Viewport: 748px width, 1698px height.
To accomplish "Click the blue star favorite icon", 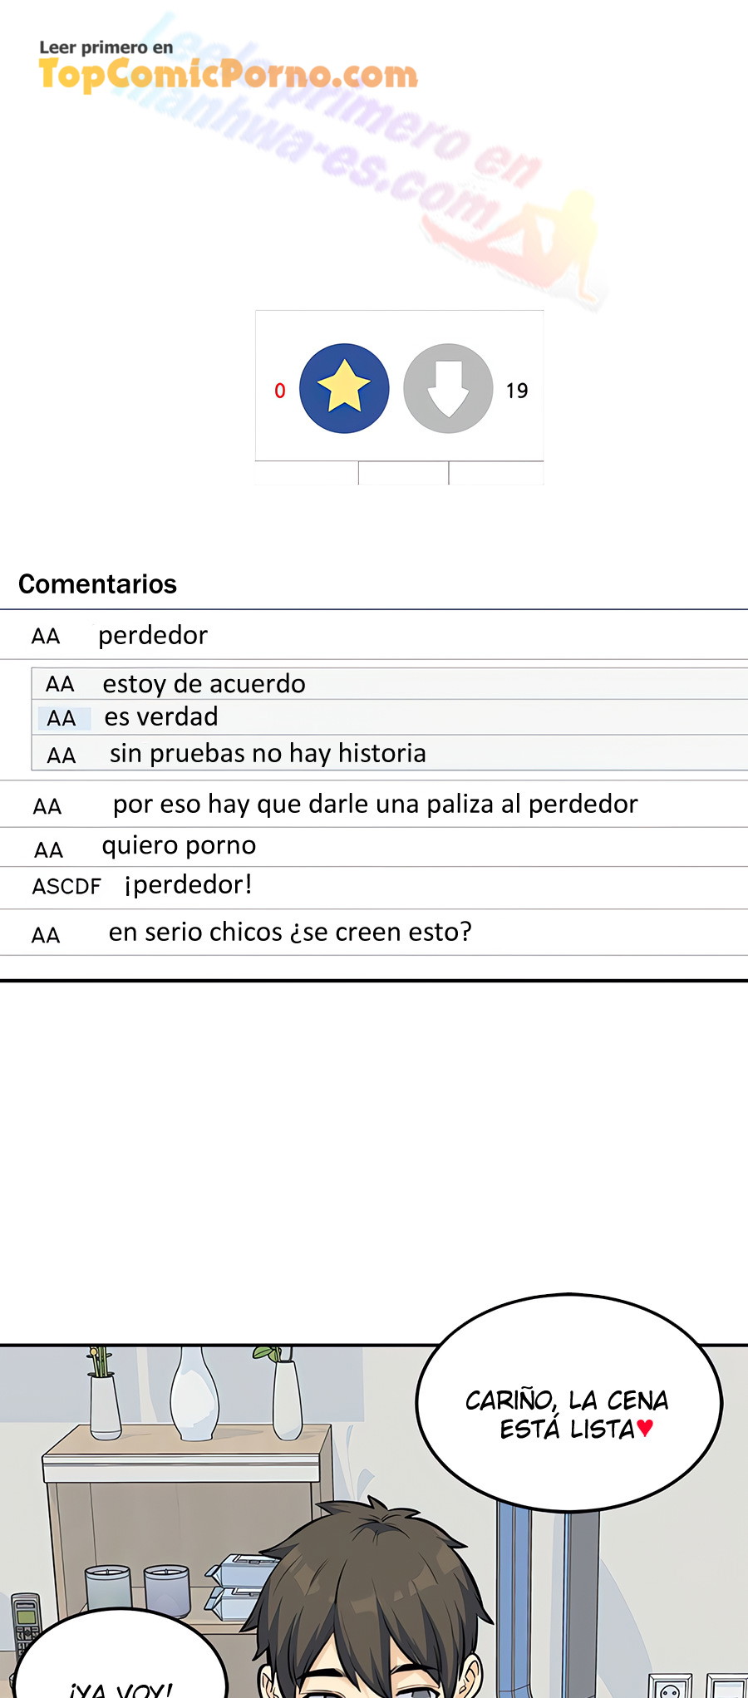I will 344,388.
